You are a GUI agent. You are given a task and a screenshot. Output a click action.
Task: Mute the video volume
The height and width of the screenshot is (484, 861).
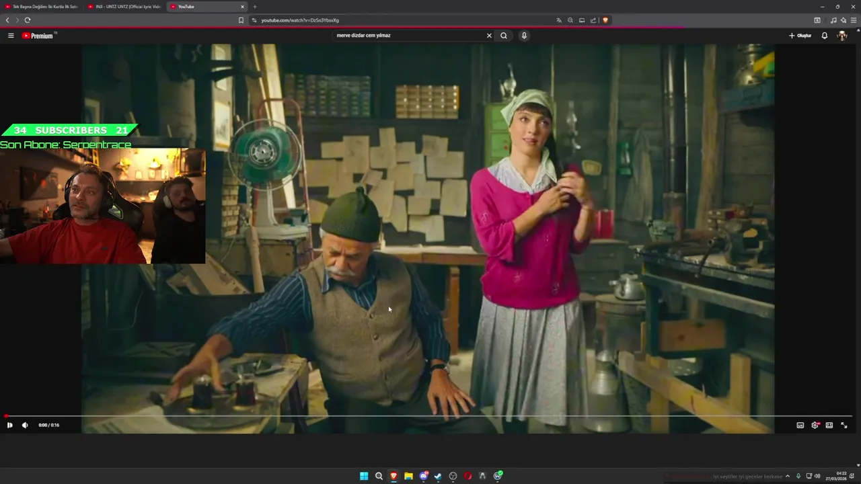tap(25, 425)
